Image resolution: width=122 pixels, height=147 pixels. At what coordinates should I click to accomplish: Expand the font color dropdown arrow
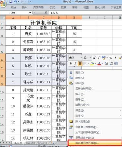pyautogui.click(x=102, y=63)
